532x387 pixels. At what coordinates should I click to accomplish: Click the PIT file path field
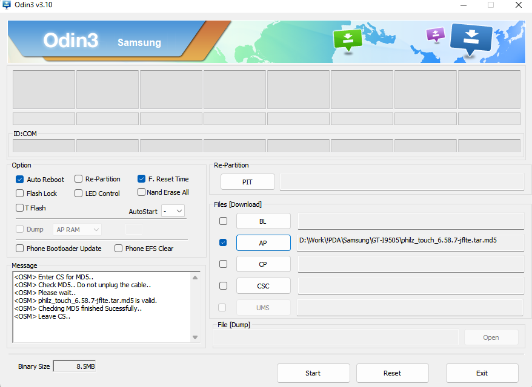pyautogui.click(x=402, y=182)
